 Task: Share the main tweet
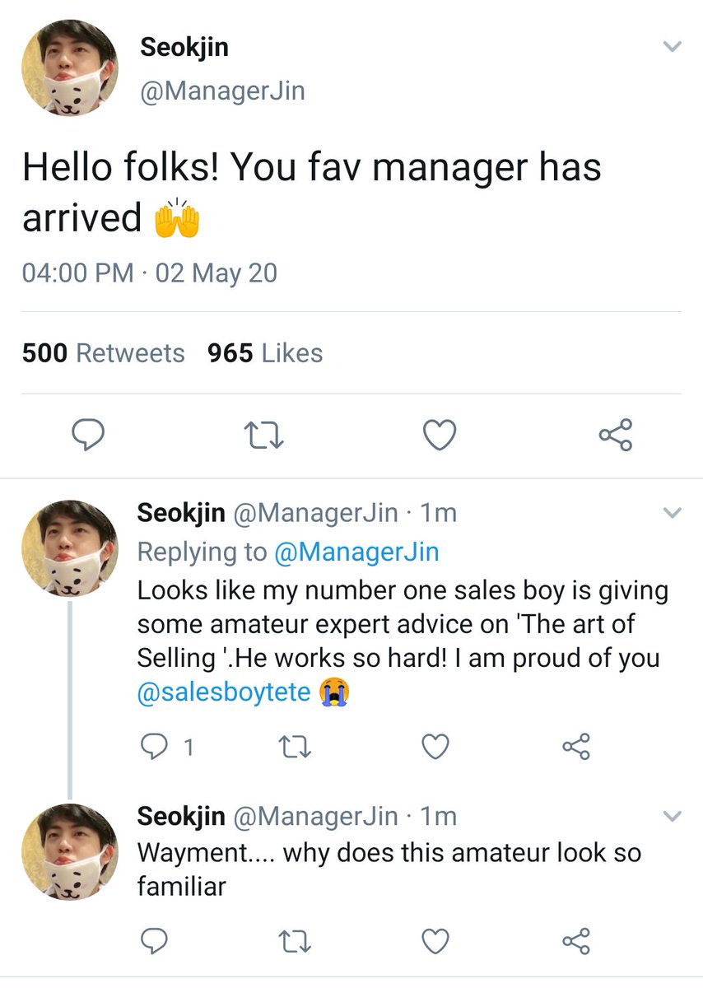point(615,435)
